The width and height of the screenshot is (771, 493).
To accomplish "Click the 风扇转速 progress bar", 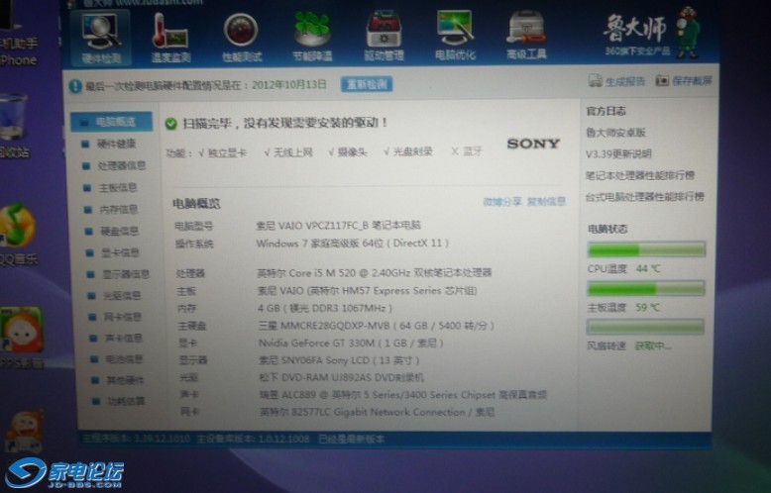I will (x=645, y=327).
